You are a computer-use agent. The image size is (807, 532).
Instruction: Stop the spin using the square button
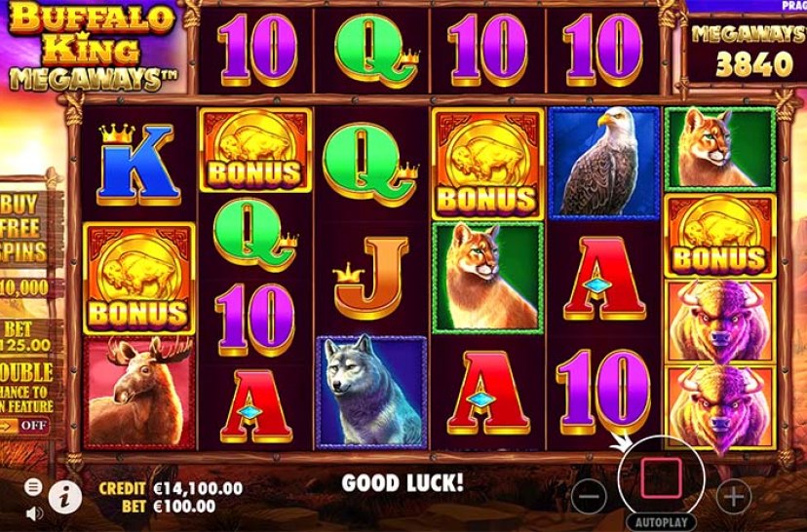[662, 478]
